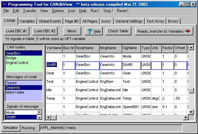The width and height of the screenshot is (198, 134).
Task: Click the Idle VarName cell
Action: pos(54,91)
